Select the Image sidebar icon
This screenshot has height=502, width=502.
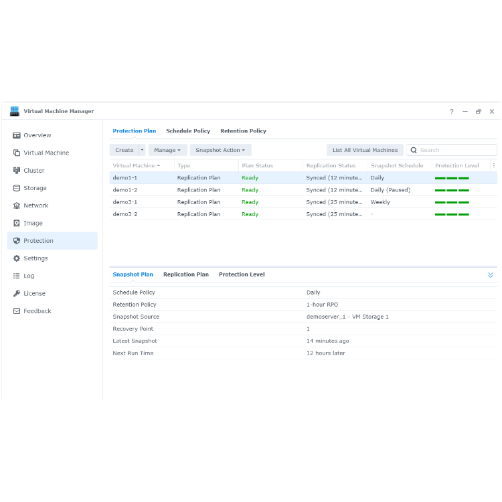click(17, 223)
